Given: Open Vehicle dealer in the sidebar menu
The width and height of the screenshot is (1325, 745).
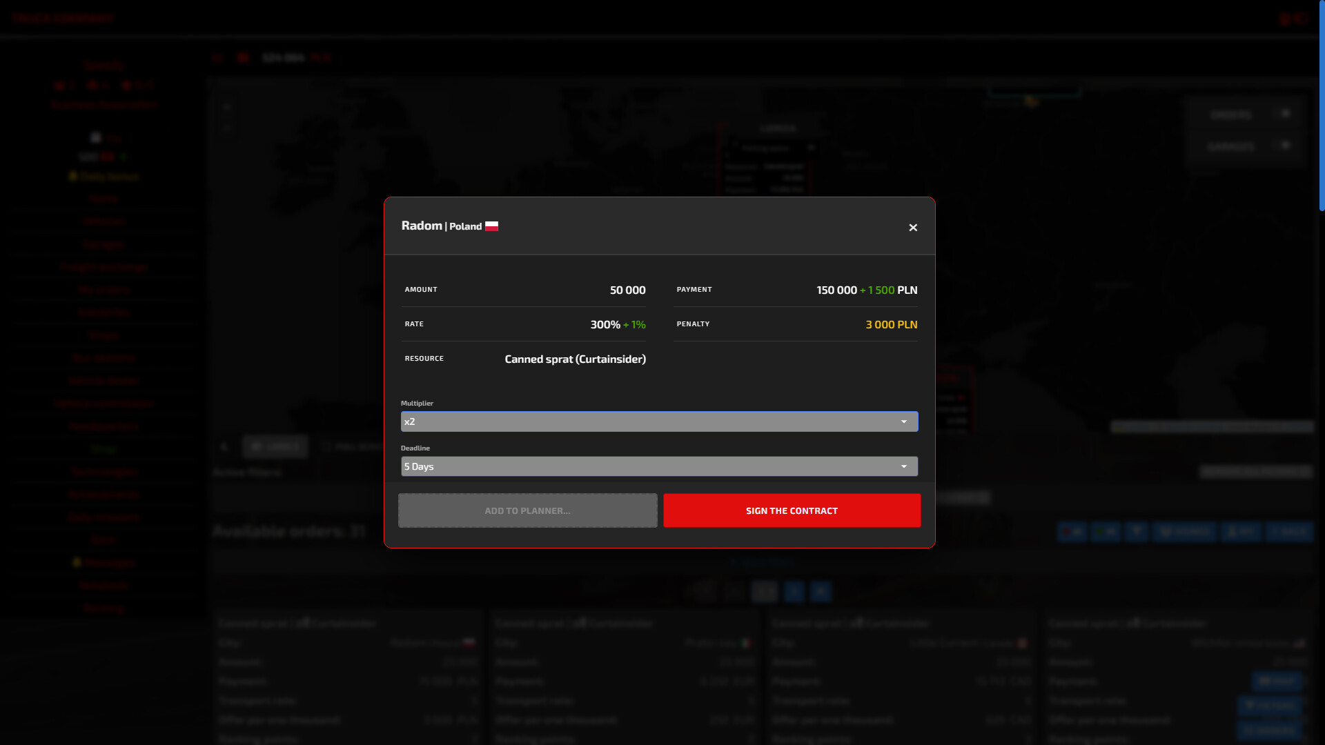Looking at the screenshot, I should (x=104, y=381).
